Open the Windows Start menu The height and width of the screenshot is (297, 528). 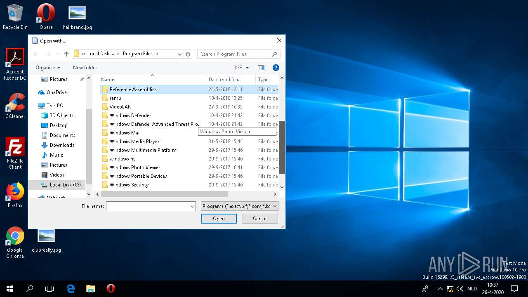[x=10, y=289]
